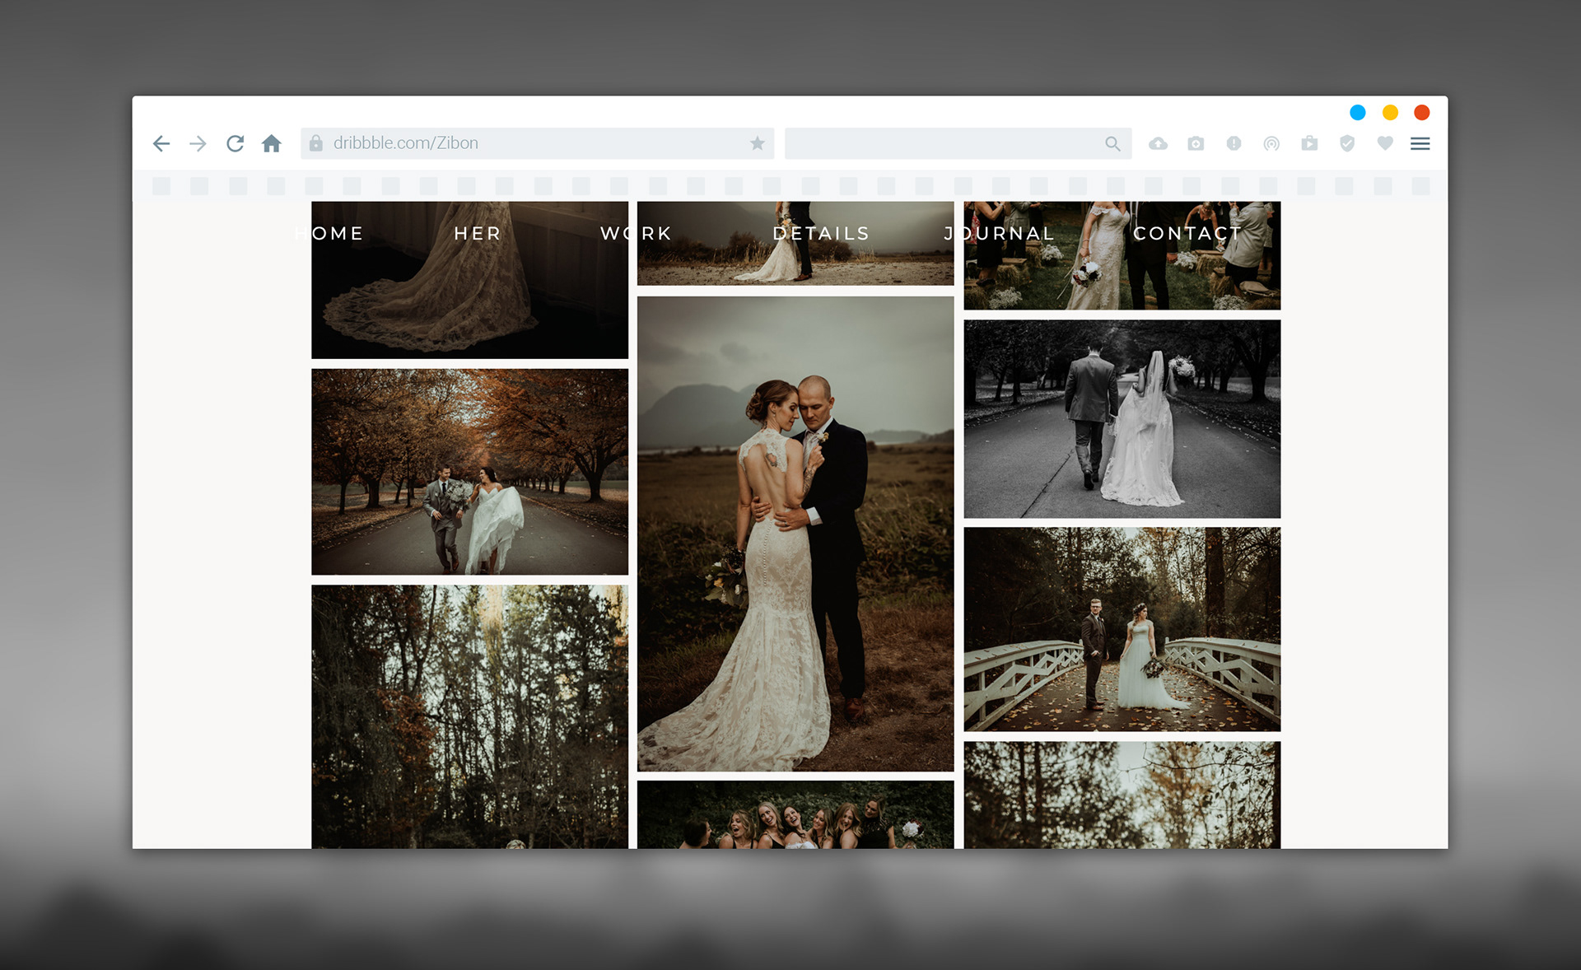The height and width of the screenshot is (970, 1581).
Task: Click the heart favorites icon
Action: (x=1385, y=143)
